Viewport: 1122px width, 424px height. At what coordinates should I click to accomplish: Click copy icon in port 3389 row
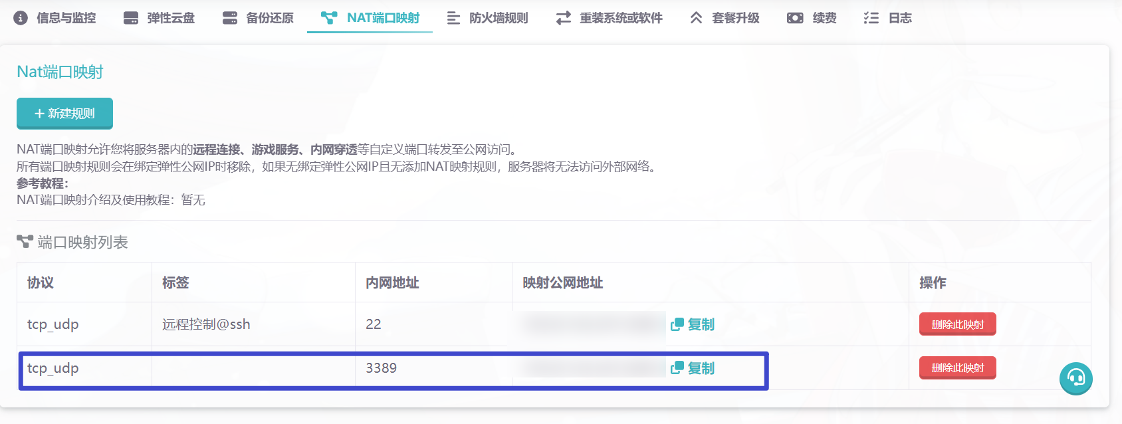tap(677, 368)
